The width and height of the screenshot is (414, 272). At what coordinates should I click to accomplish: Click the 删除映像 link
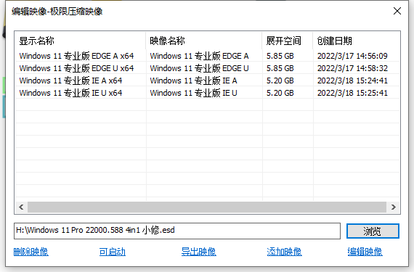[31, 252]
